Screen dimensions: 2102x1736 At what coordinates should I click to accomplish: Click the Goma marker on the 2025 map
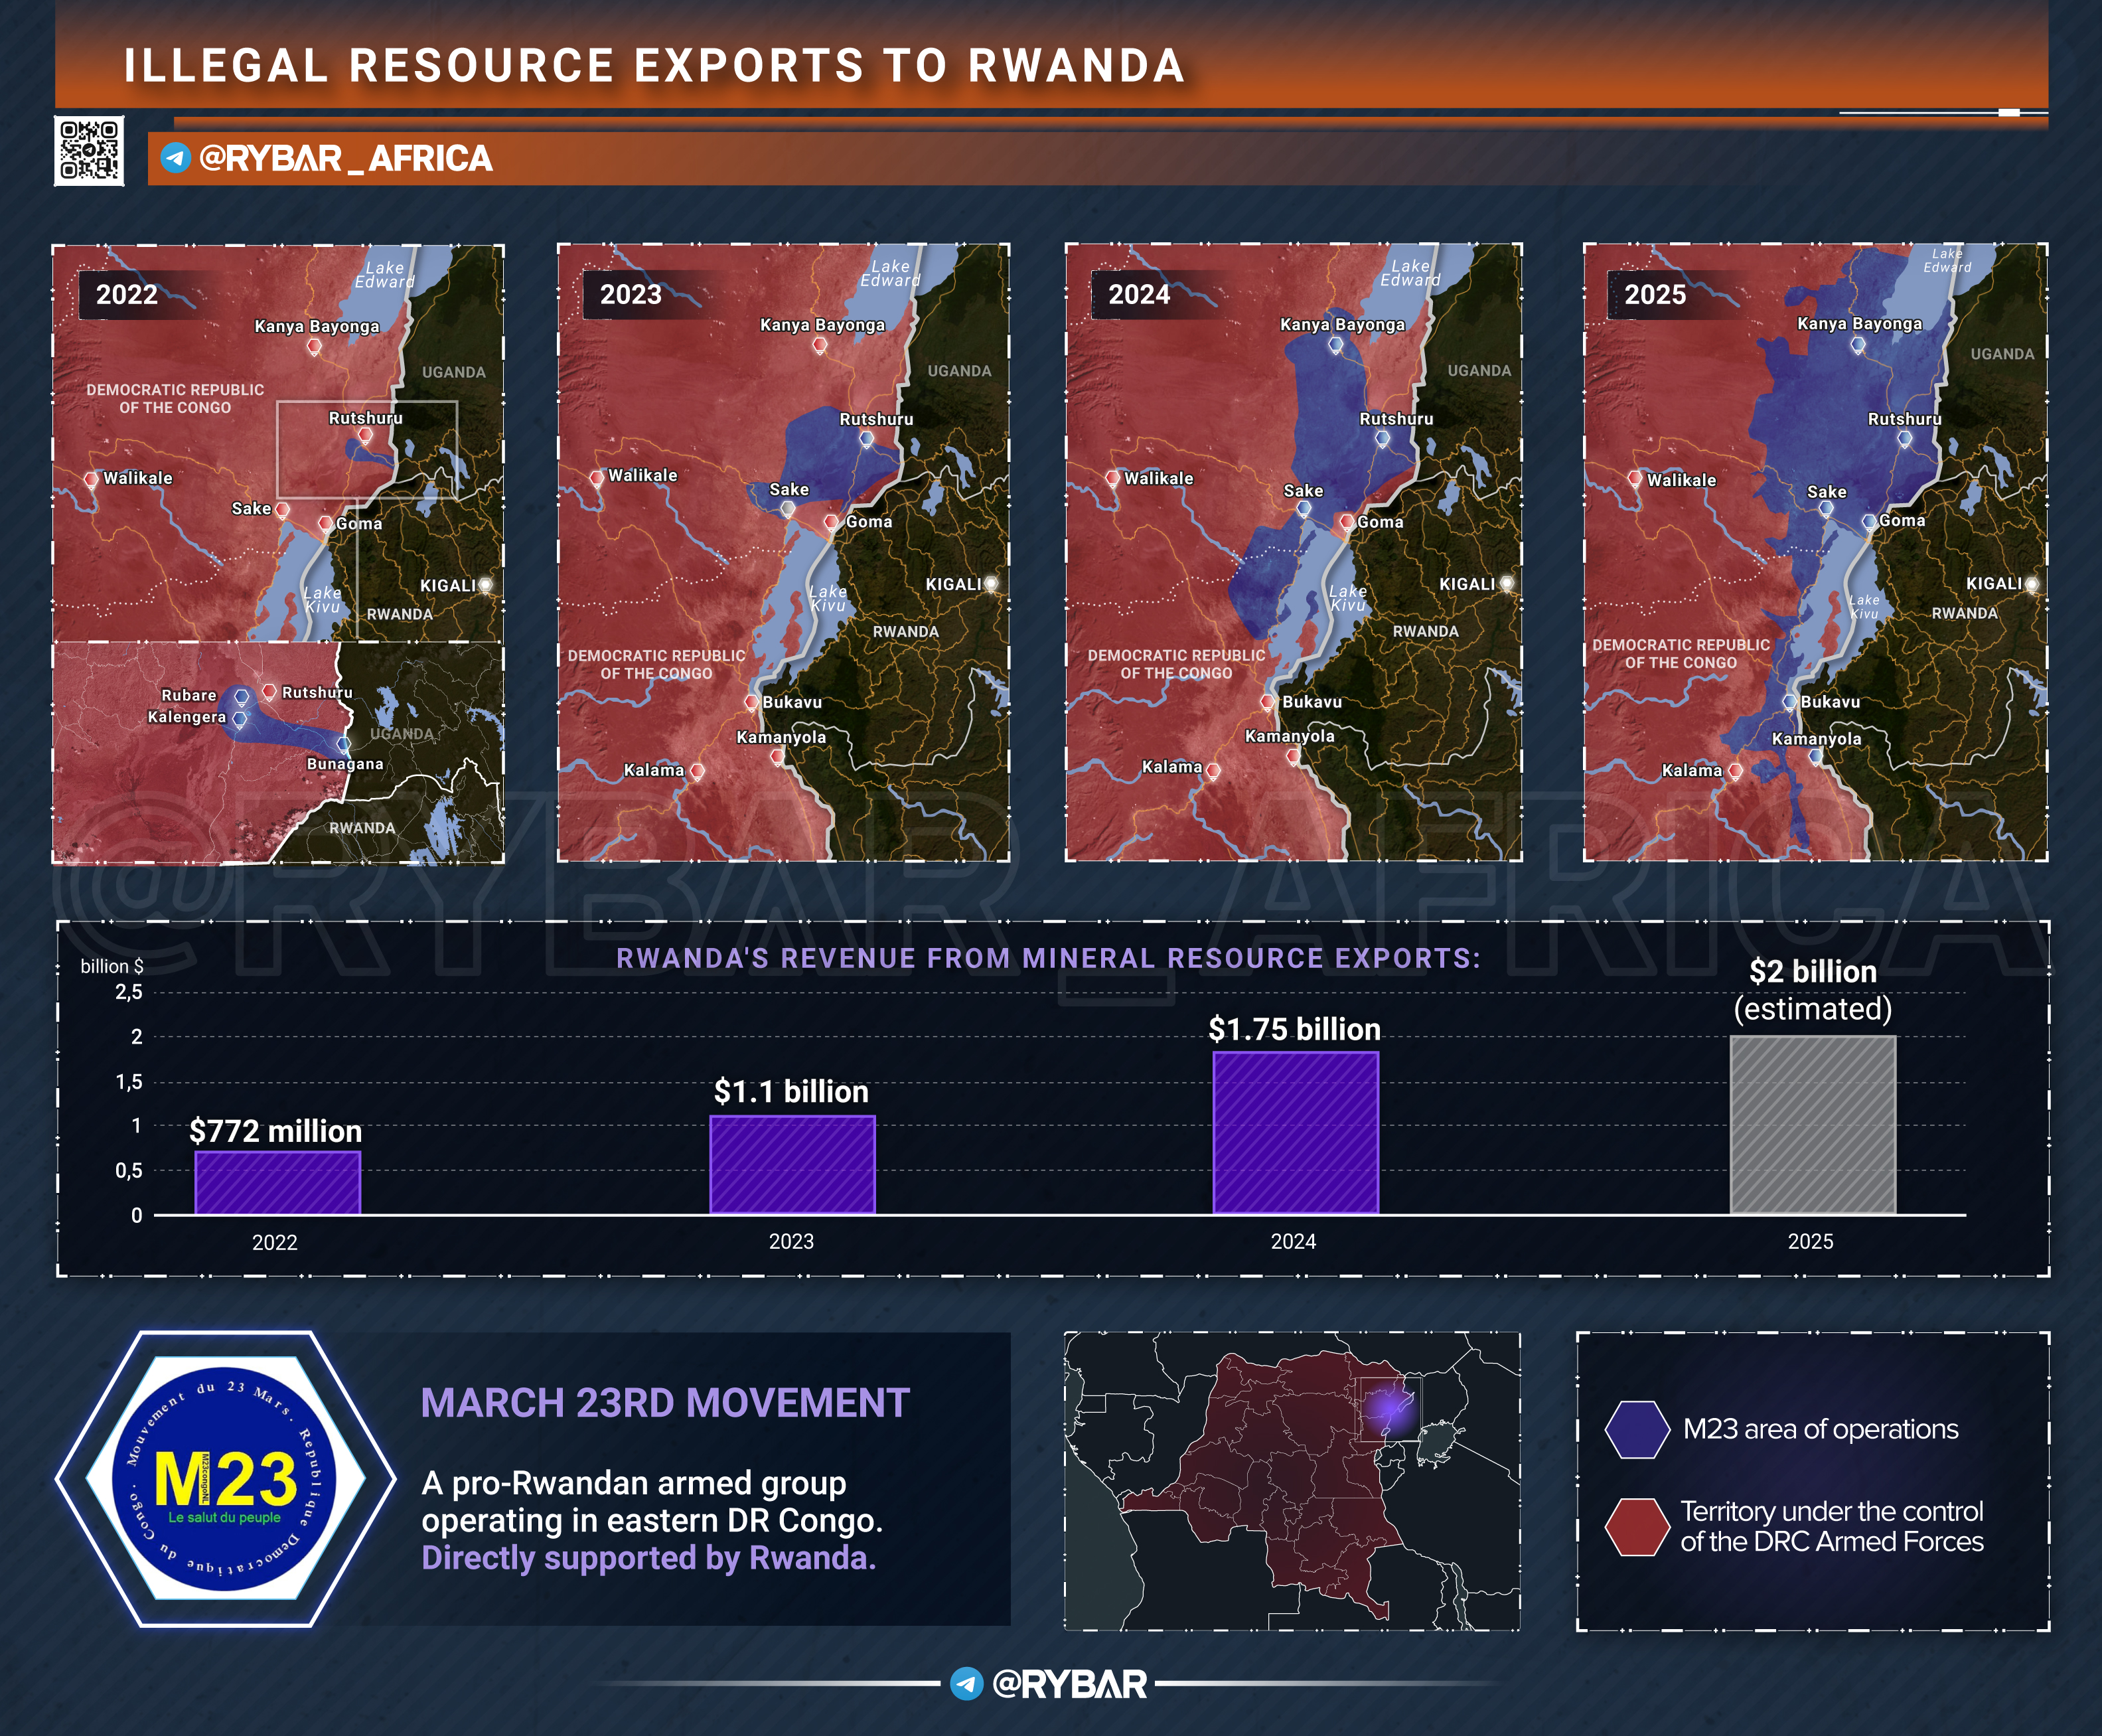1868,522
